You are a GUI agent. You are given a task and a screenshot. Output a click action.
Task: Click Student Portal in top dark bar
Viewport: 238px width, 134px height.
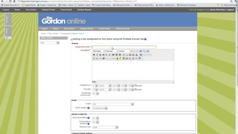(48, 10)
